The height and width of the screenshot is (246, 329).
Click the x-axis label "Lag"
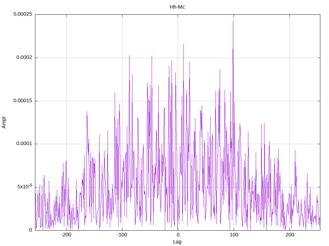177,242
